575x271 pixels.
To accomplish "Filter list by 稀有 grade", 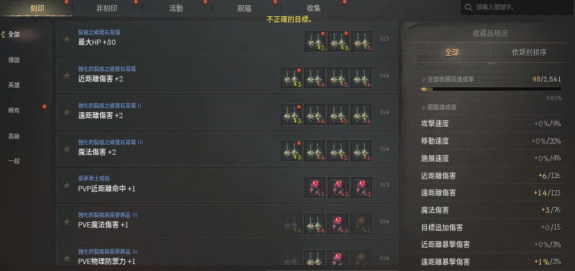I will pos(14,110).
